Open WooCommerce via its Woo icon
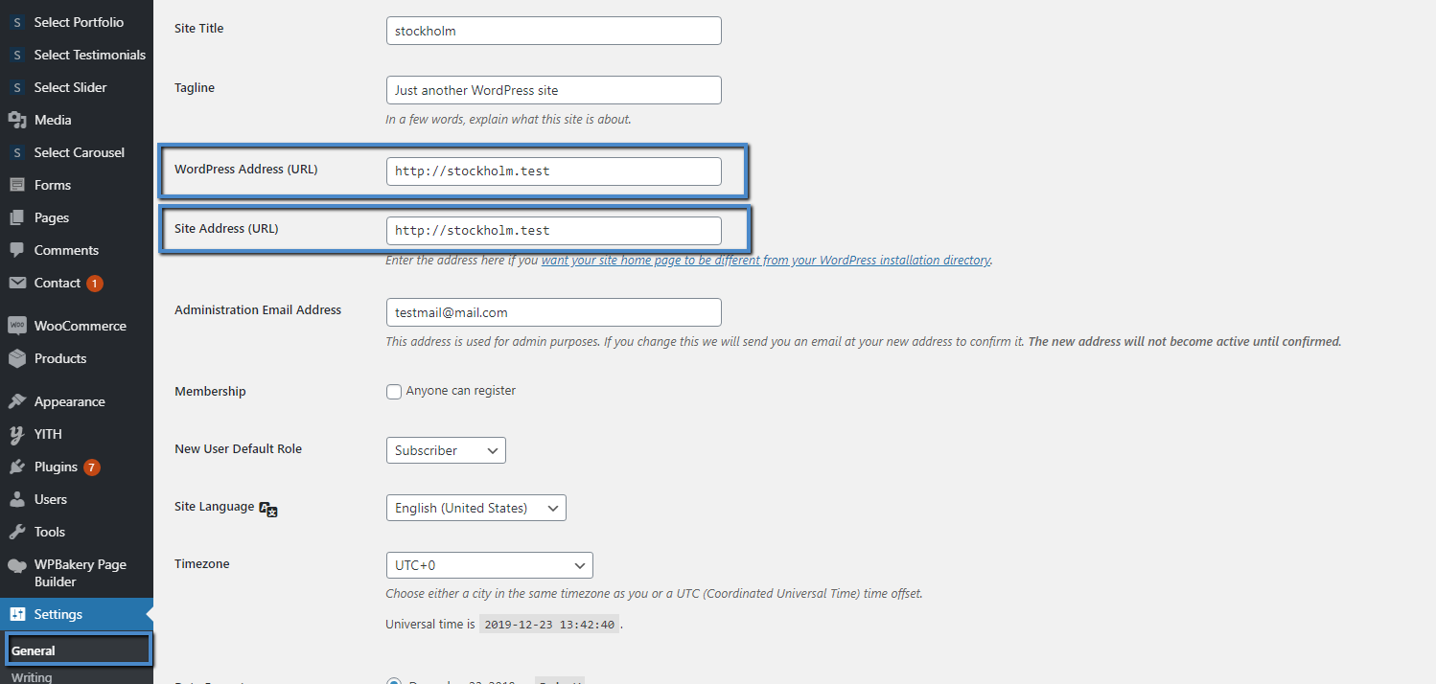 coord(16,326)
